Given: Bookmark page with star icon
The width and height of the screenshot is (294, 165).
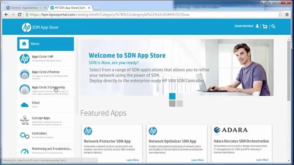Looking at the screenshot, I should click(x=280, y=15).
